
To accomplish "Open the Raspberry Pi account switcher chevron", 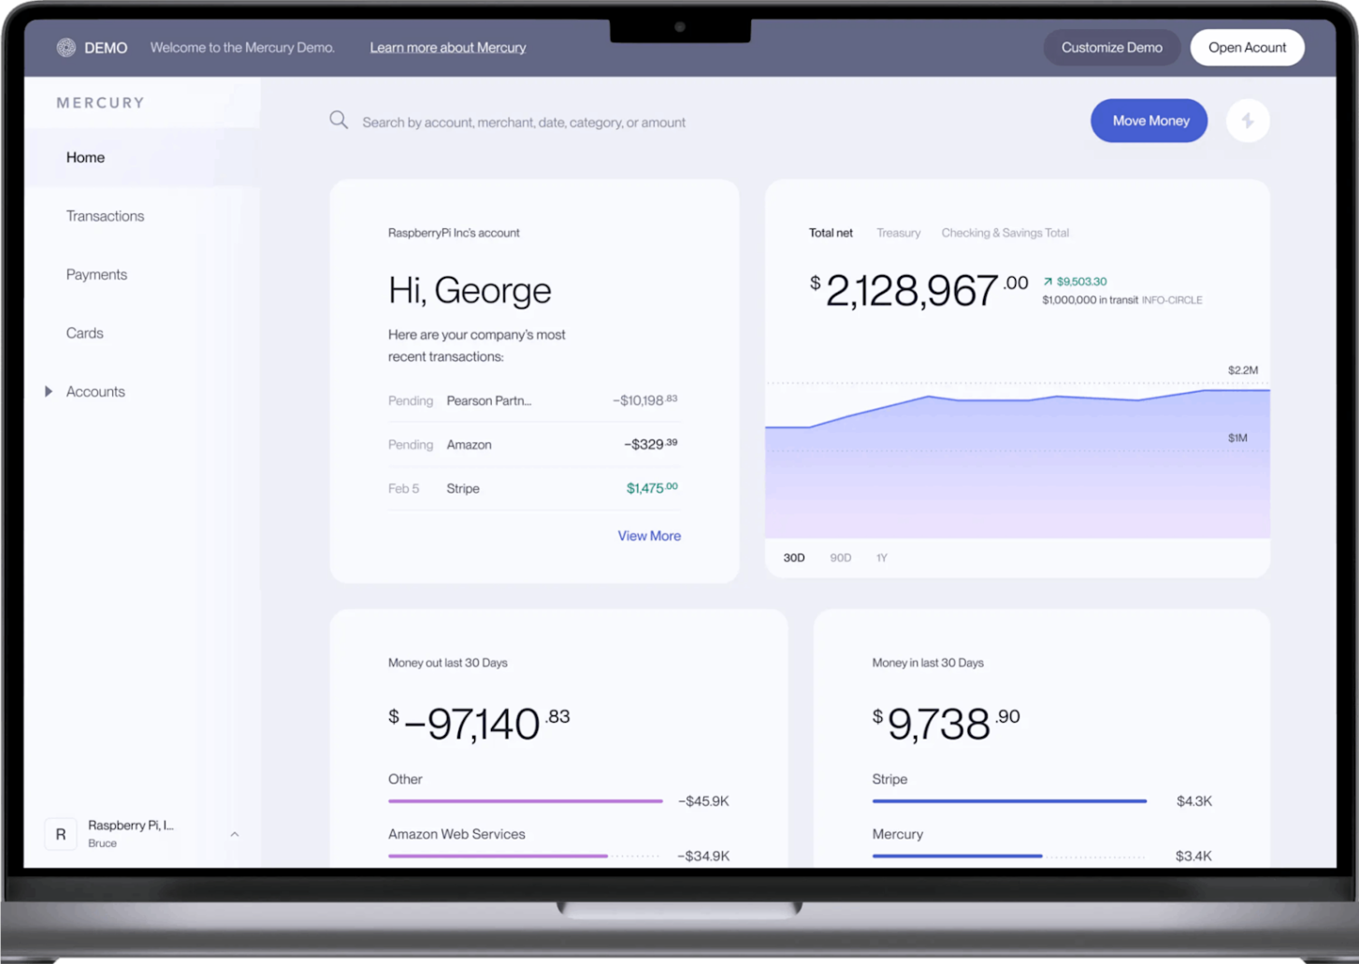I will click(235, 834).
